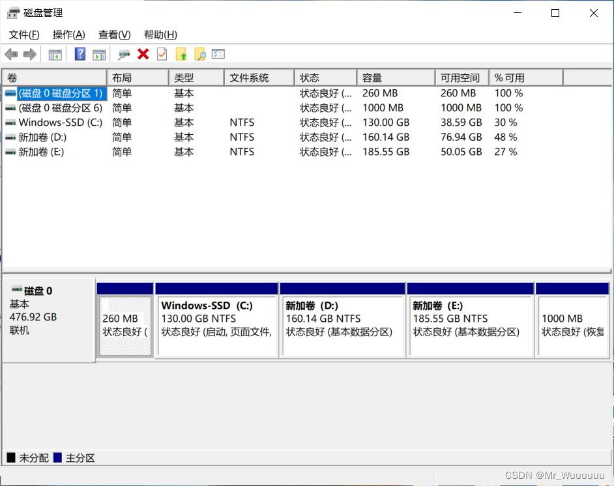This screenshot has width=614, height=486.
Task: Click the folder with green arrow icon
Action: pyautogui.click(x=181, y=54)
